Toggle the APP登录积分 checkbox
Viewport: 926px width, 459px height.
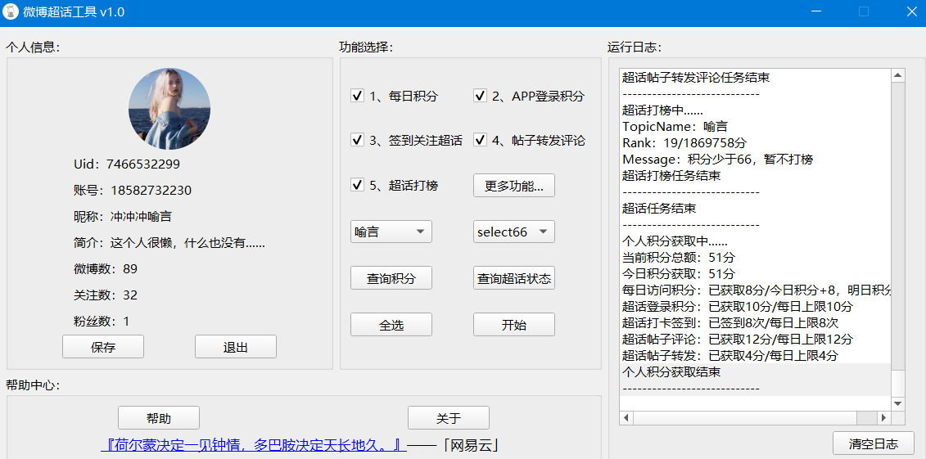[x=480, y=96]
